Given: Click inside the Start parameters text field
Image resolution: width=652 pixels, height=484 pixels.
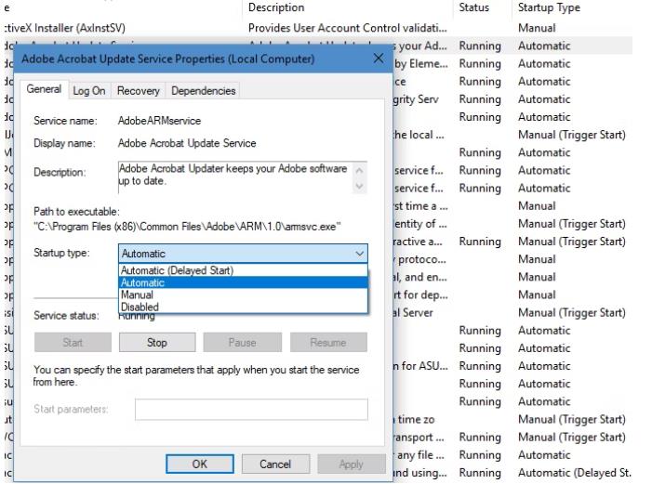Looking at the screenshot, I should pos(251,410).
